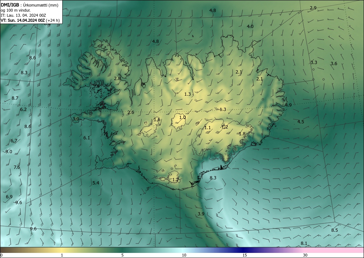364x258 pixels.
Task: Click the 'IT: Lau. 13. 04. 2024 00Z' line
Action: 23,15
